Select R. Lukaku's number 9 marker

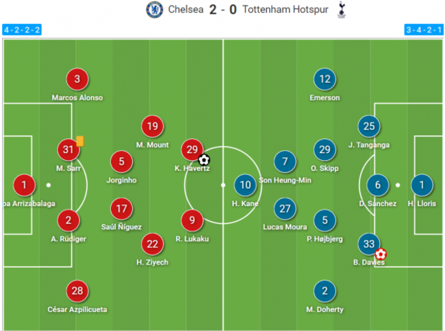[x=192, y=220]
